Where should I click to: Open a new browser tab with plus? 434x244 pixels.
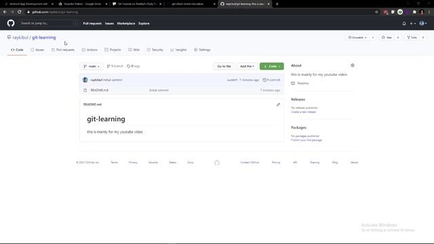(x=277, y=4)
